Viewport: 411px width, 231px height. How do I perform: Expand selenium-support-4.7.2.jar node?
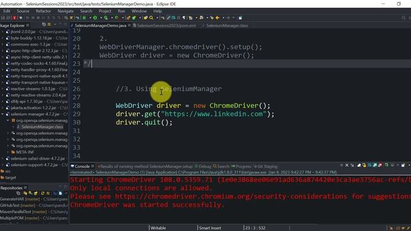3,165
